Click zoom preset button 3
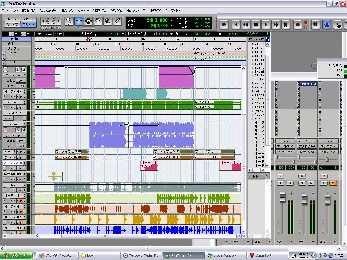Image resolution: width=347 pixels, height=260 pixels. [51, 28]
